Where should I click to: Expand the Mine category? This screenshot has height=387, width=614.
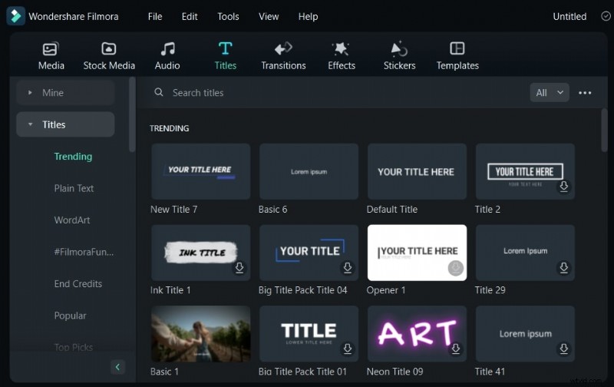[31, 93]
